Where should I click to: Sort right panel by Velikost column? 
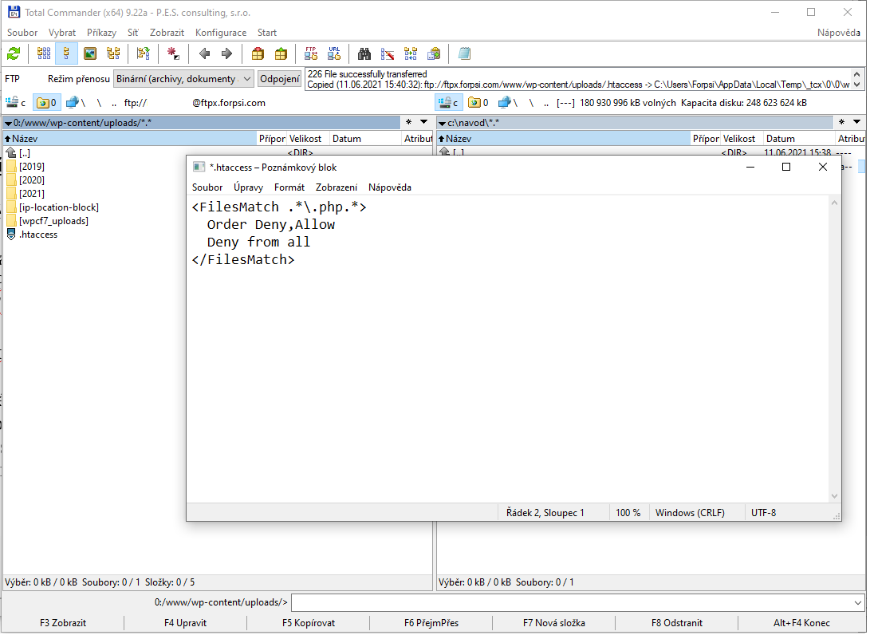(x=742, y=139)
